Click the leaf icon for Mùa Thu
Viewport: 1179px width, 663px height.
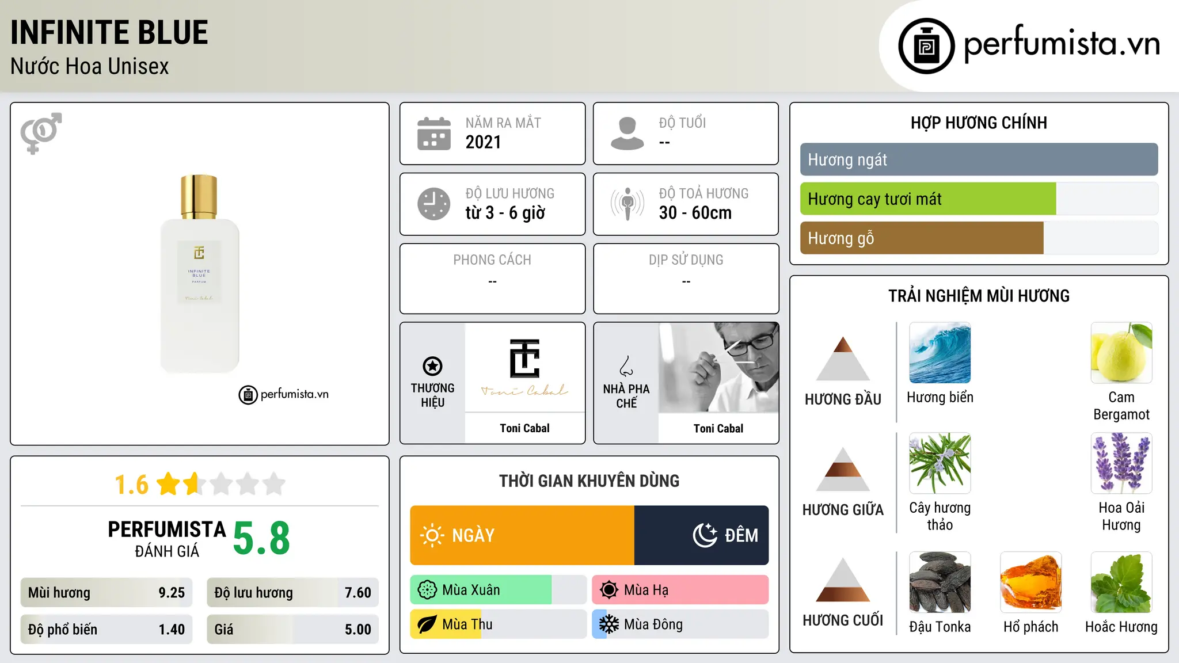point(427,624)
